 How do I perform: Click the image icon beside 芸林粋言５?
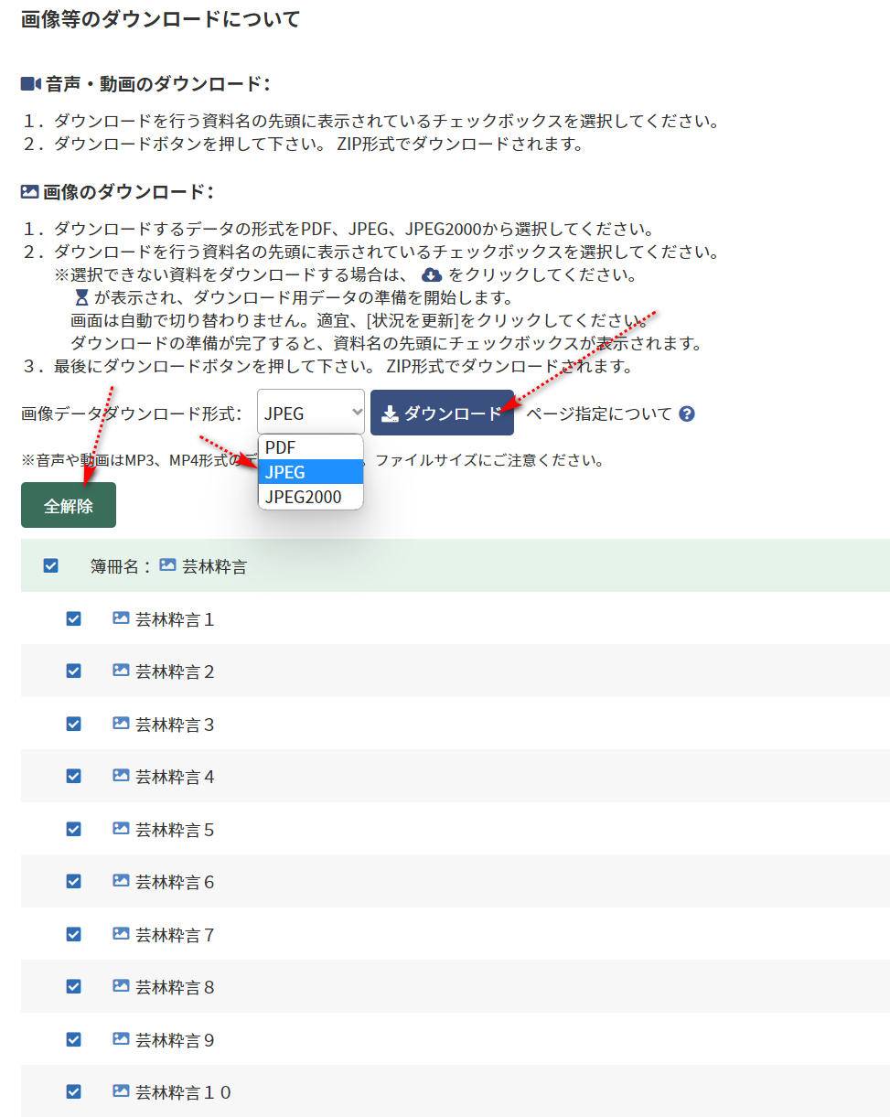pyautogui.click(x=121, y=829)
